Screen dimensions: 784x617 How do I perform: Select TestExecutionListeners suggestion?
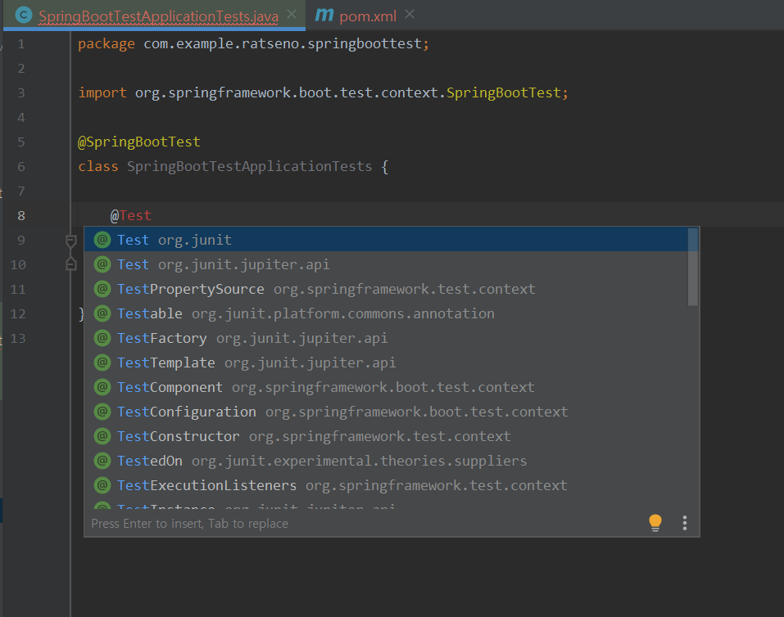point(386,484)
